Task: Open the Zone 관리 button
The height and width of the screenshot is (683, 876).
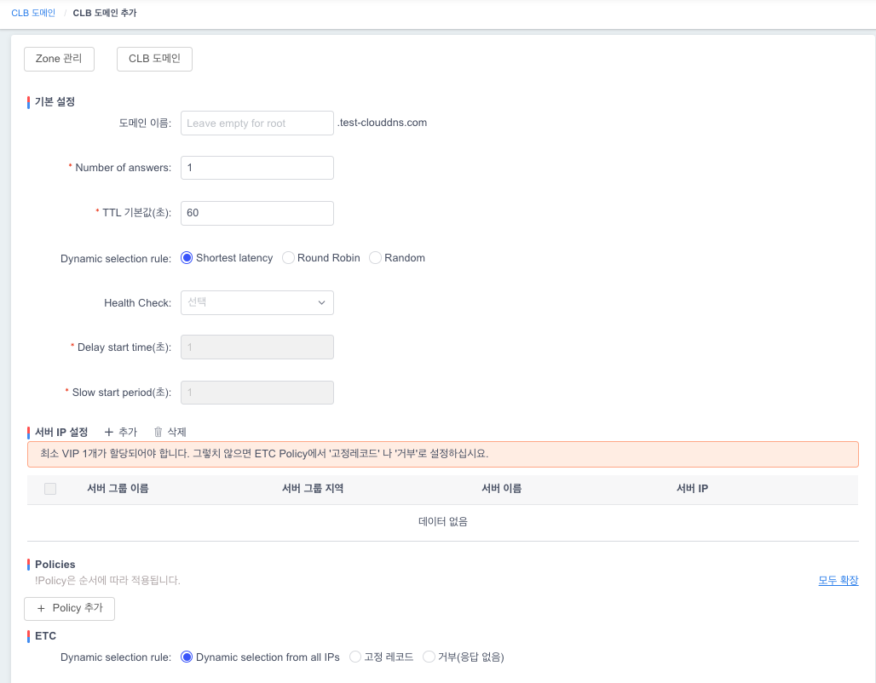Action: (59, 59)
